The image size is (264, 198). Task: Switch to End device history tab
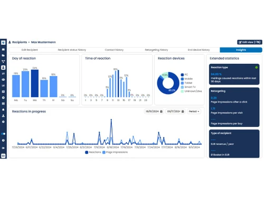(x=199, y=50)
